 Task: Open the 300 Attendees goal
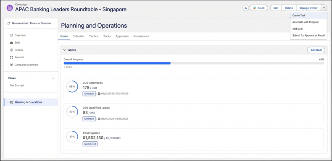click(x=92, y=83)
